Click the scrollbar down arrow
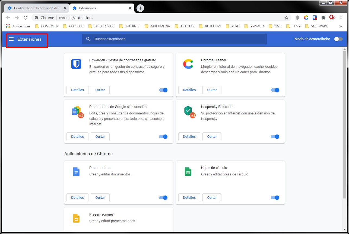Image resolution: width=349 pixels, height=234 pixels. coord(344,230)
